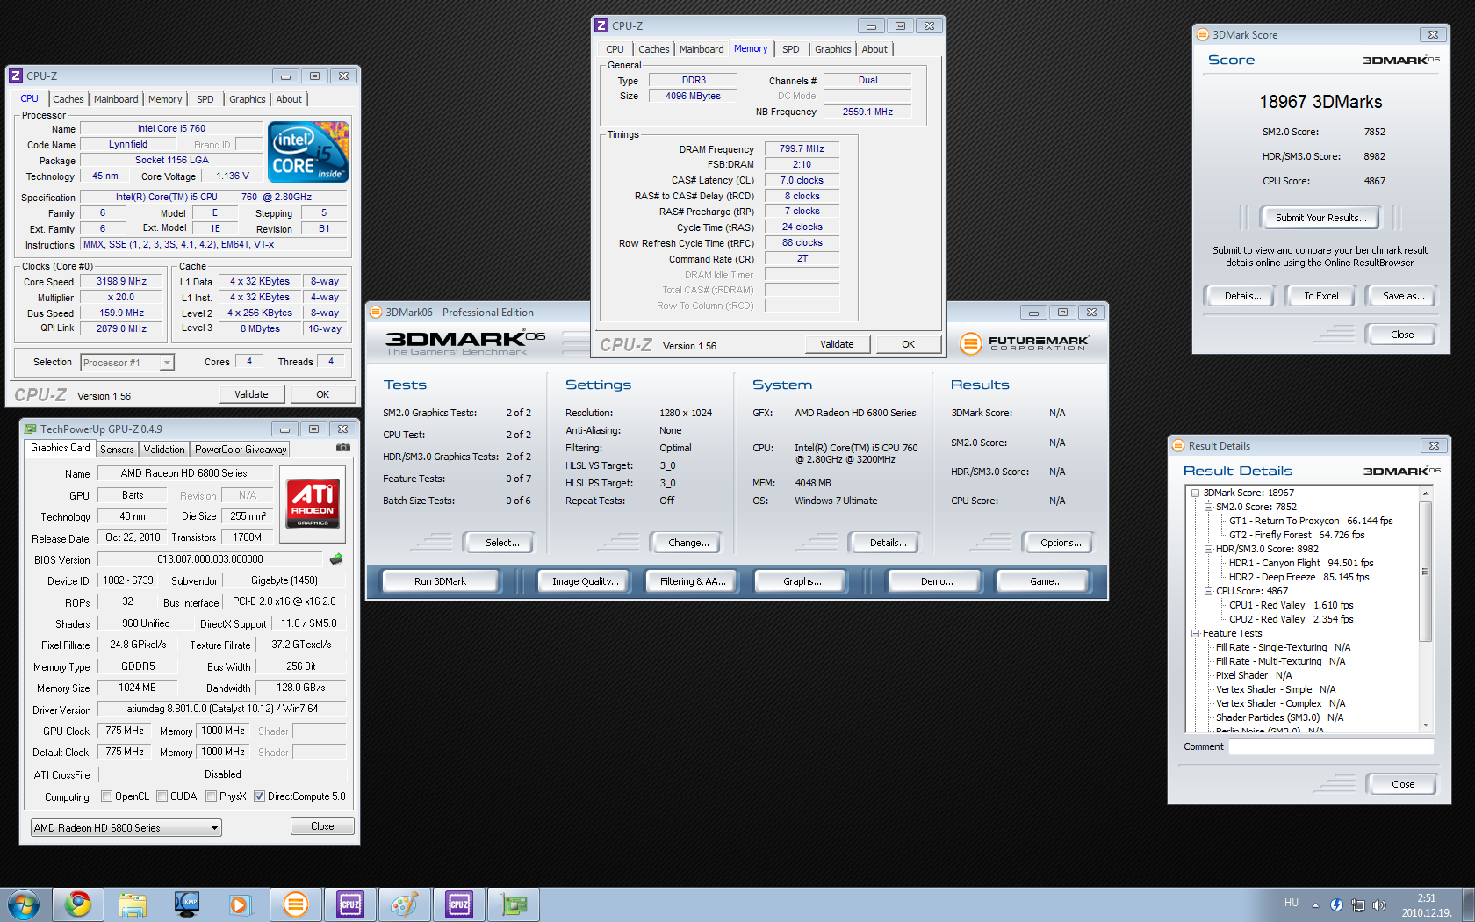Tick the CUDA checkbox
This screenshot has width=1475, height=922.
click(162, 796)
